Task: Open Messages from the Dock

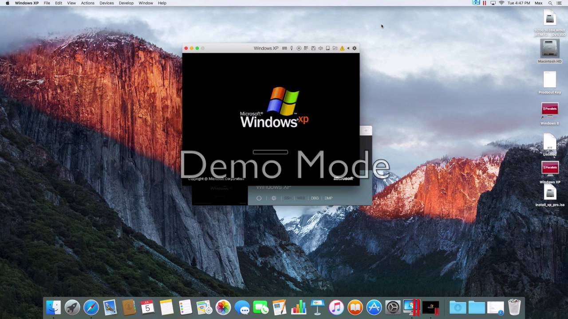Action: 242,307
